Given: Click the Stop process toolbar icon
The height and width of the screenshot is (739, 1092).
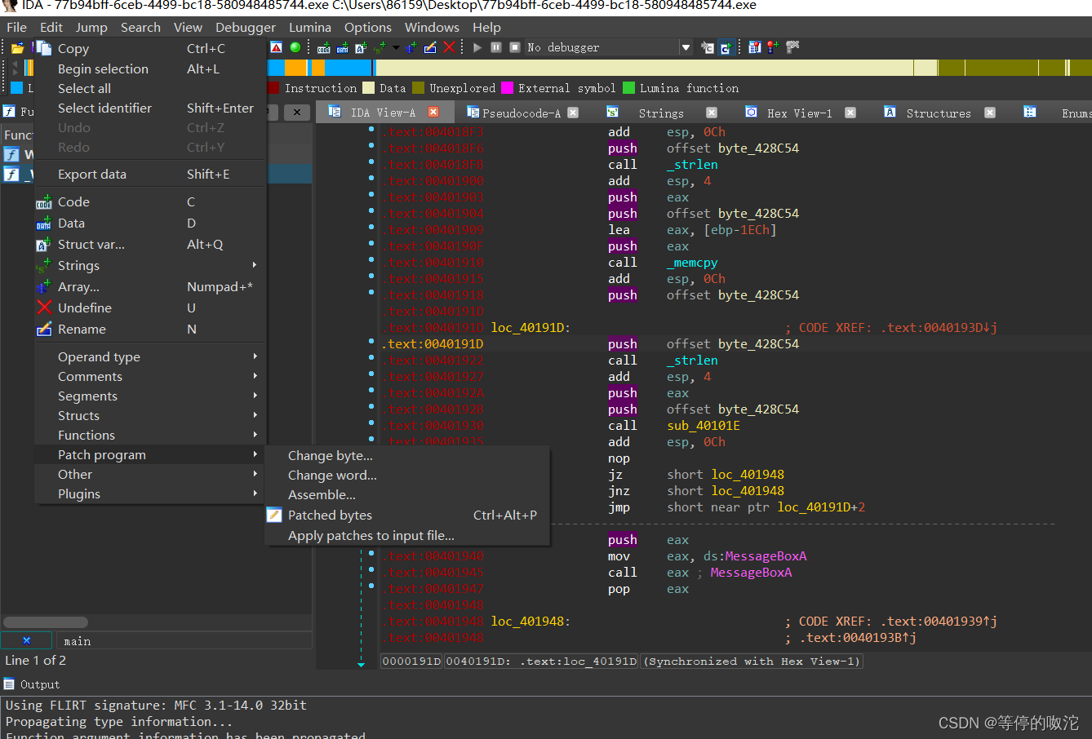Looking at the screenshot, I should 514,47.
